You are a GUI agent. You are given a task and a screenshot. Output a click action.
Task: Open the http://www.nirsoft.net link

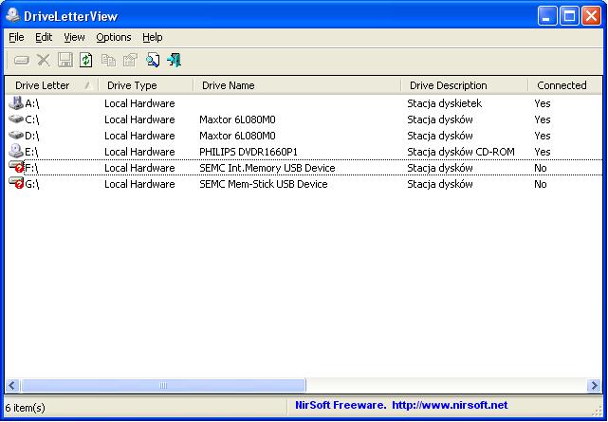pyautogui.click(x=450, y=405)
